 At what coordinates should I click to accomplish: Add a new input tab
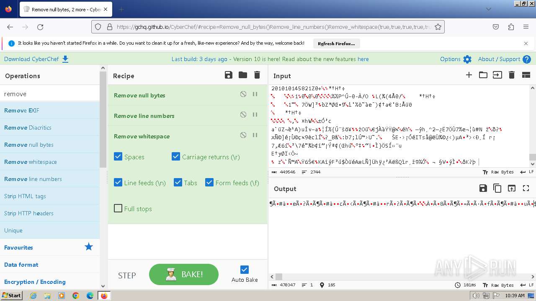469,75
